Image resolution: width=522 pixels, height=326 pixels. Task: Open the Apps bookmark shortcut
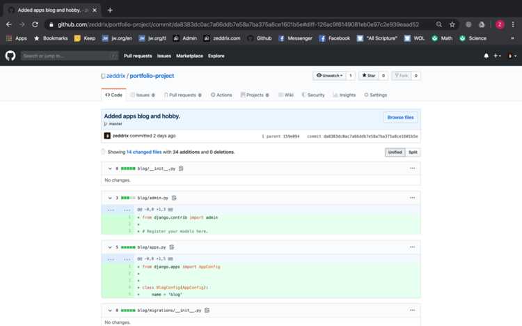coord(17,38)
